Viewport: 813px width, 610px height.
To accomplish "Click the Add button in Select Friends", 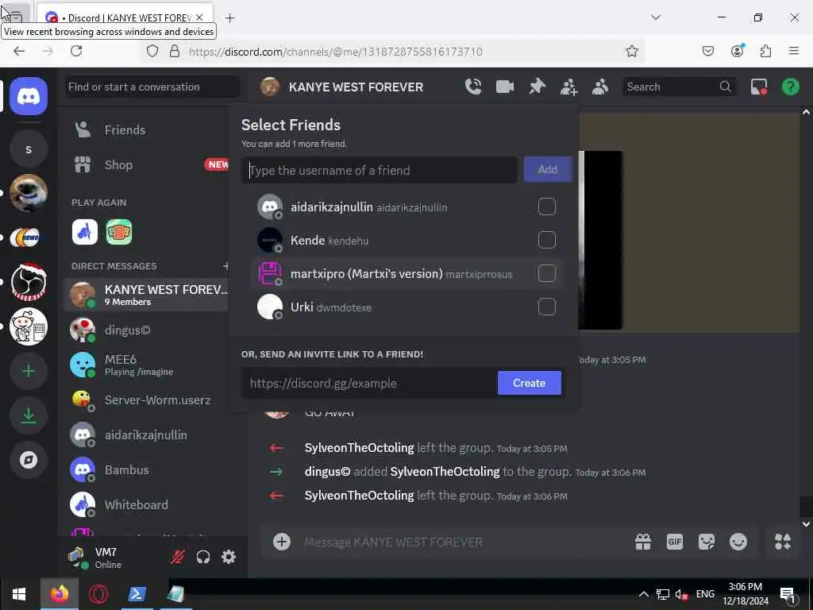I will click(548, 170).
